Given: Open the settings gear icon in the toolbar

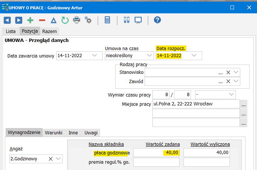Looking at the screenshot, I should [x=88, y=20].
